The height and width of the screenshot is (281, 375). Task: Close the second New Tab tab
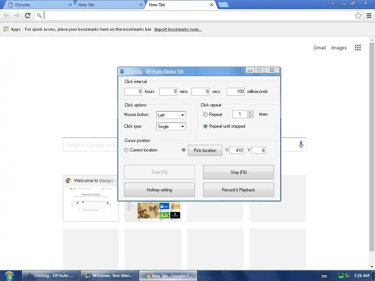pyautogui.click(x=141, y=5)
